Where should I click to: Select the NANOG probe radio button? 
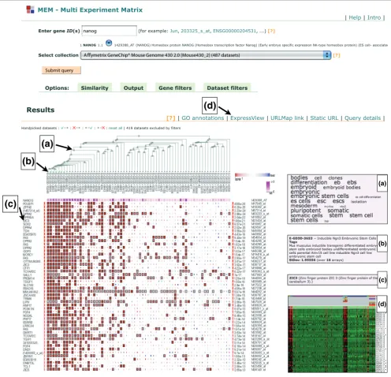109,43
